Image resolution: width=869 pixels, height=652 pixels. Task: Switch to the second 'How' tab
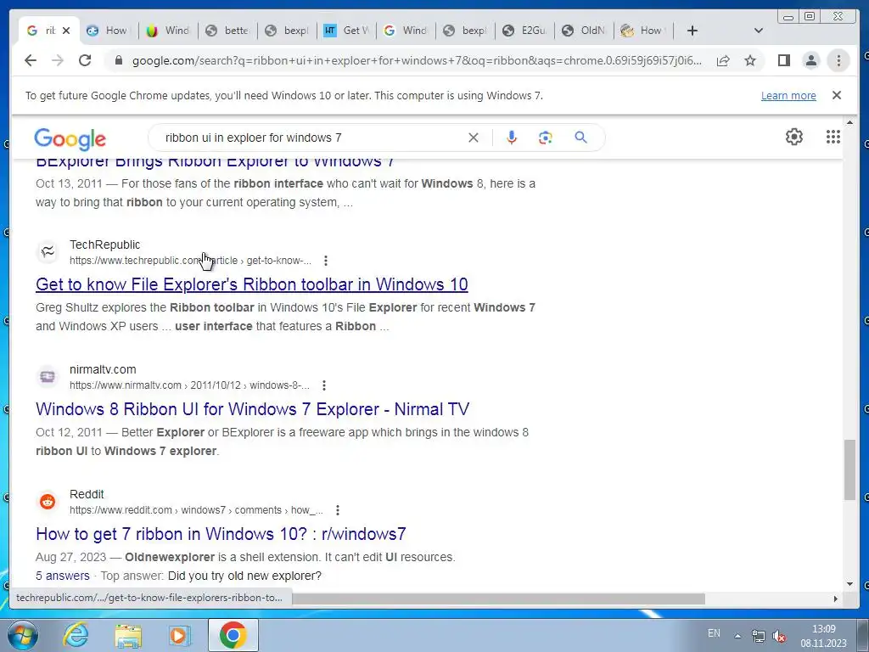[643, 31]
